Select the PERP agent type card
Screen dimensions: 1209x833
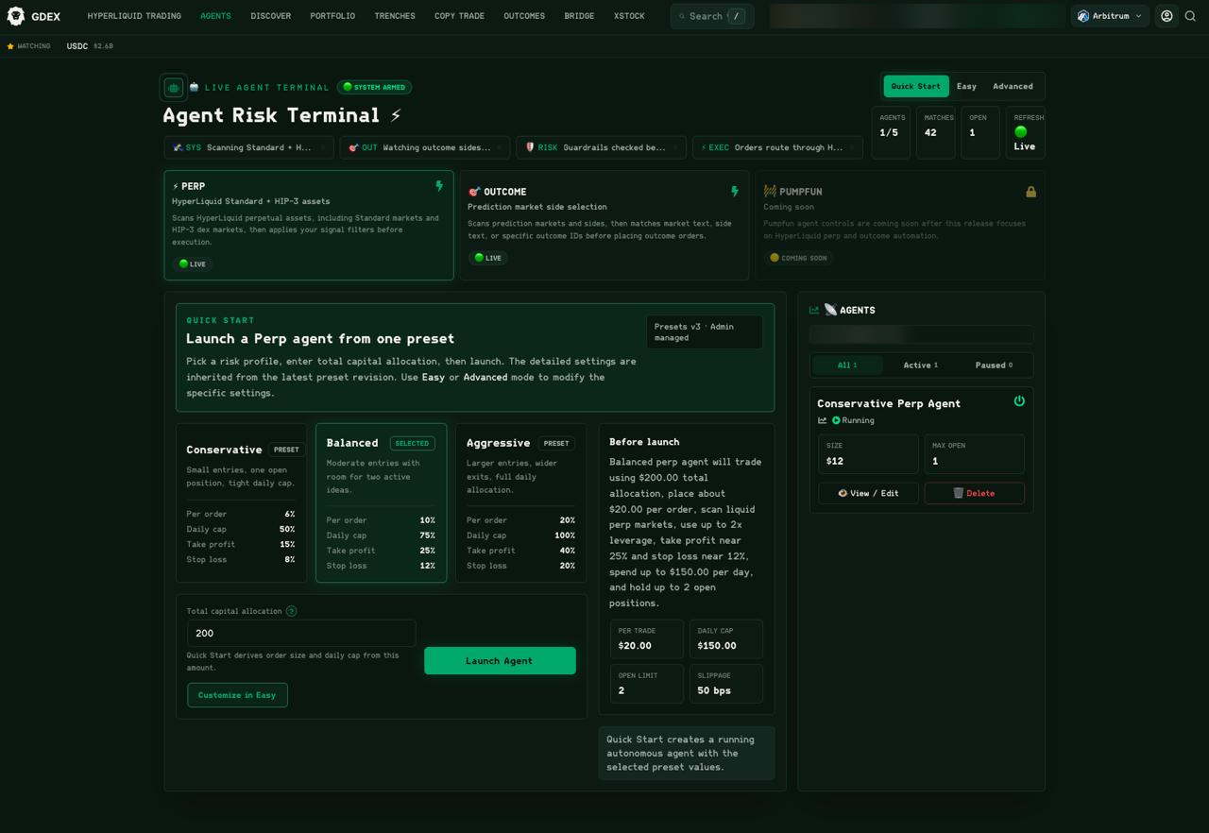[309, 225]
